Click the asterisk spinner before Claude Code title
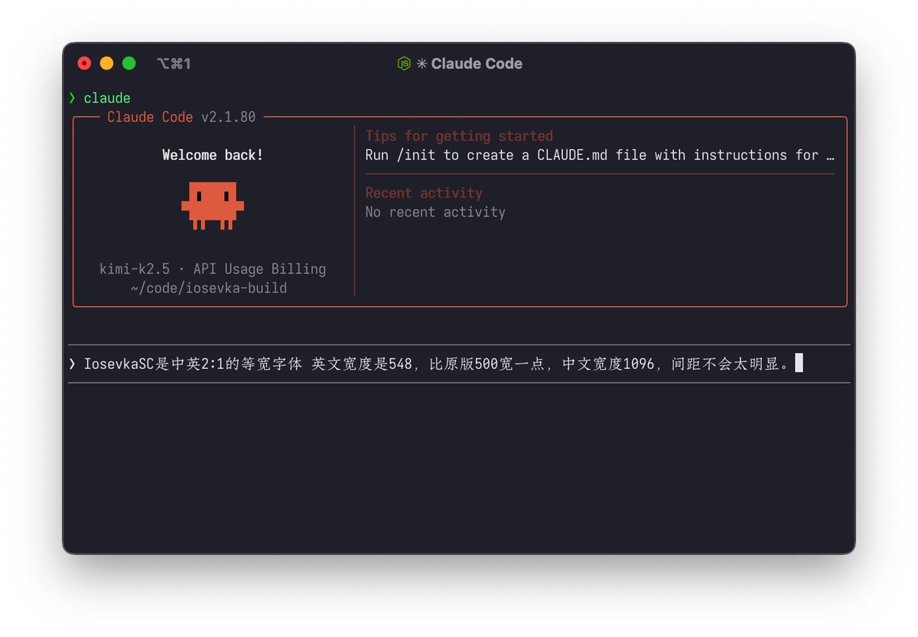The image size is (918, 637). click(422, 64)
